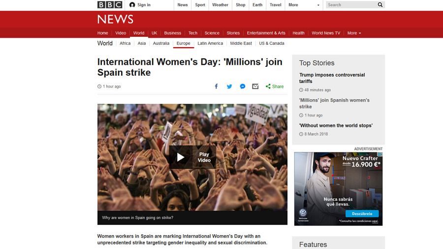
Task: Click the NEWS banner title
Action: pyautogui.click(x=115, y=19)
